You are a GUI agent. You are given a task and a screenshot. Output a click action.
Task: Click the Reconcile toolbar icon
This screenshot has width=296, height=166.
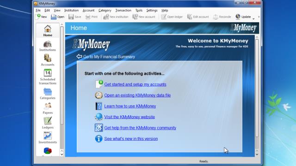tap(216, 17)
